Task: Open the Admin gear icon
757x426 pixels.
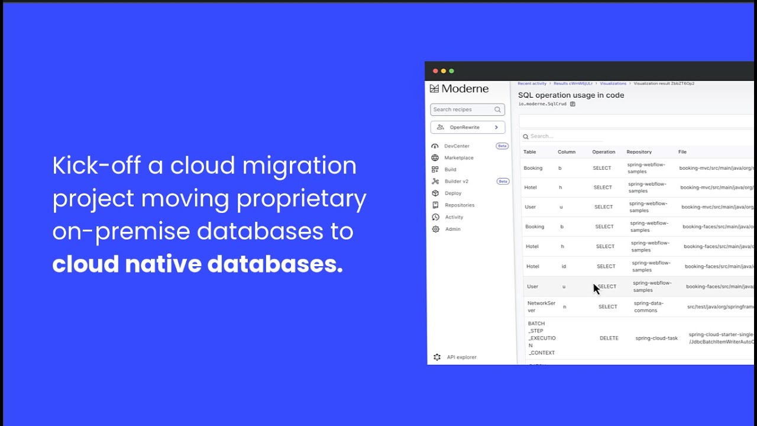Action: [436, 229]
